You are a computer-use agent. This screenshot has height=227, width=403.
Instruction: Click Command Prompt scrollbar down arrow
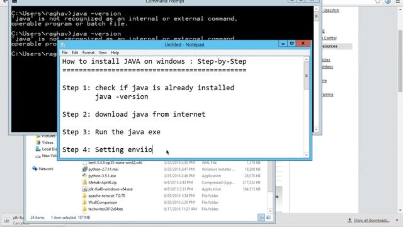316,129
